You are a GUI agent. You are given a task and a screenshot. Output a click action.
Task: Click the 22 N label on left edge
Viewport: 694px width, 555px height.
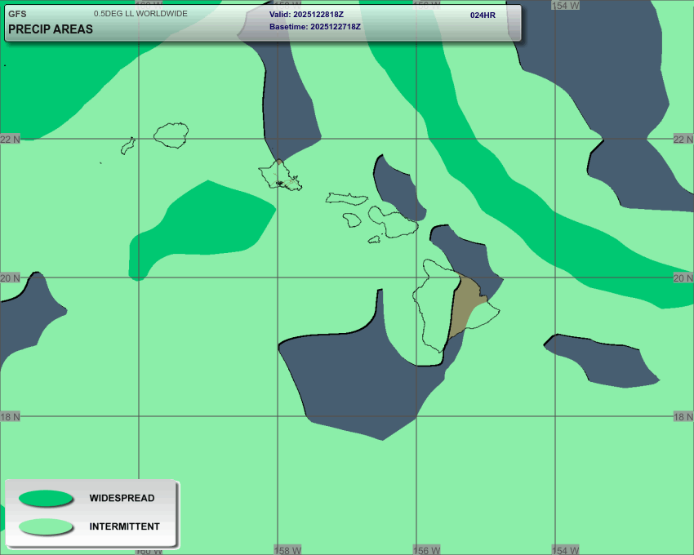point(10,140)
